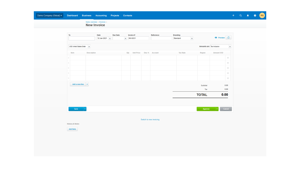Click the green Approve button
This screenshot has width=300, height=176.
[206, 109]
